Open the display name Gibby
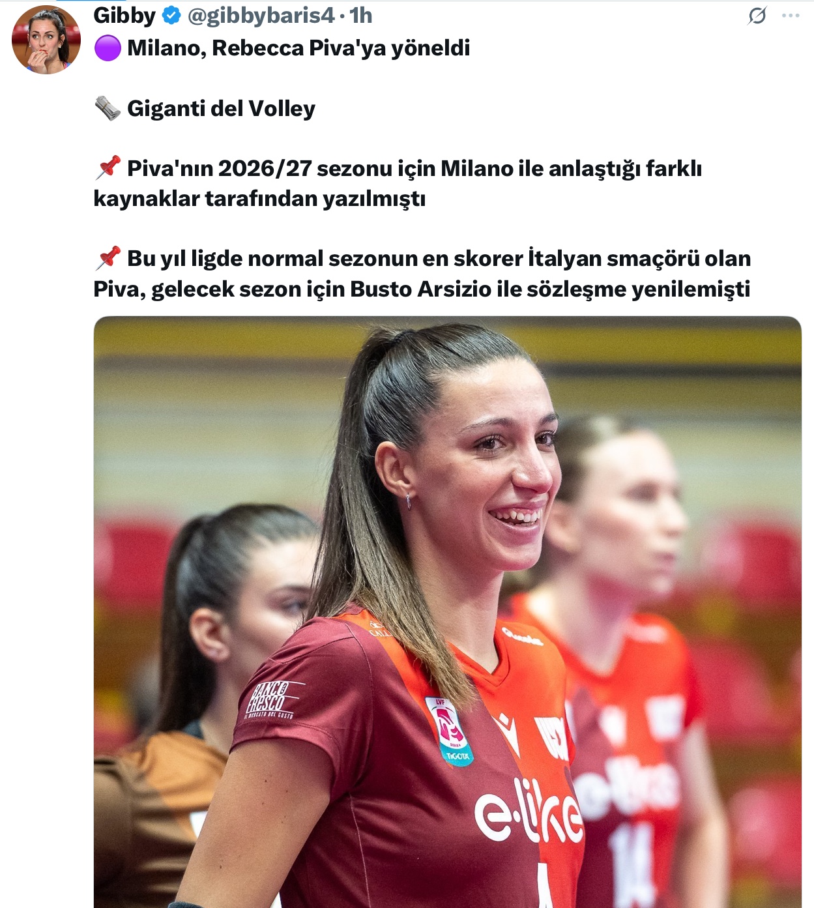 [124, 15]
